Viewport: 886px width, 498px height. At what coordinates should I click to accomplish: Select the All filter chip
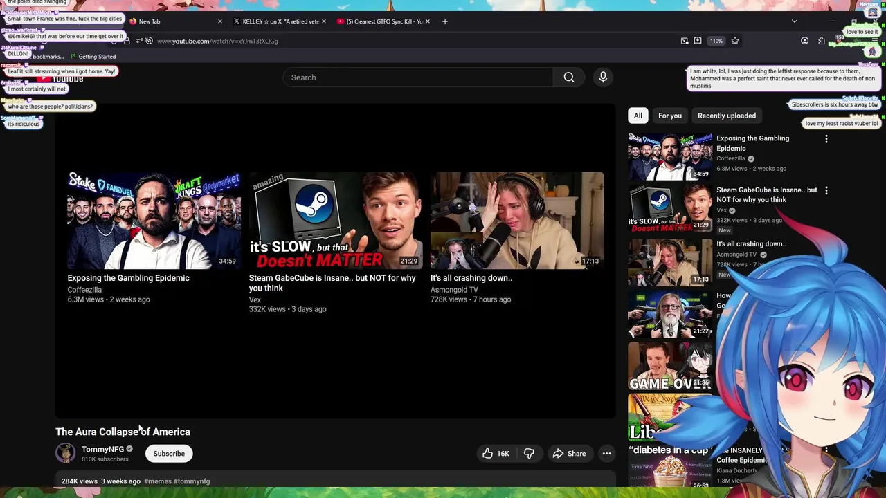[x=638, y=116]
